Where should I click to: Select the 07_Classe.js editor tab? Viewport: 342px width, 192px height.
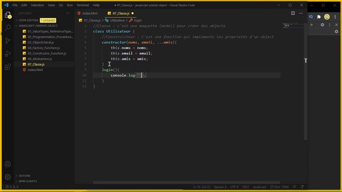click(121, 13)
